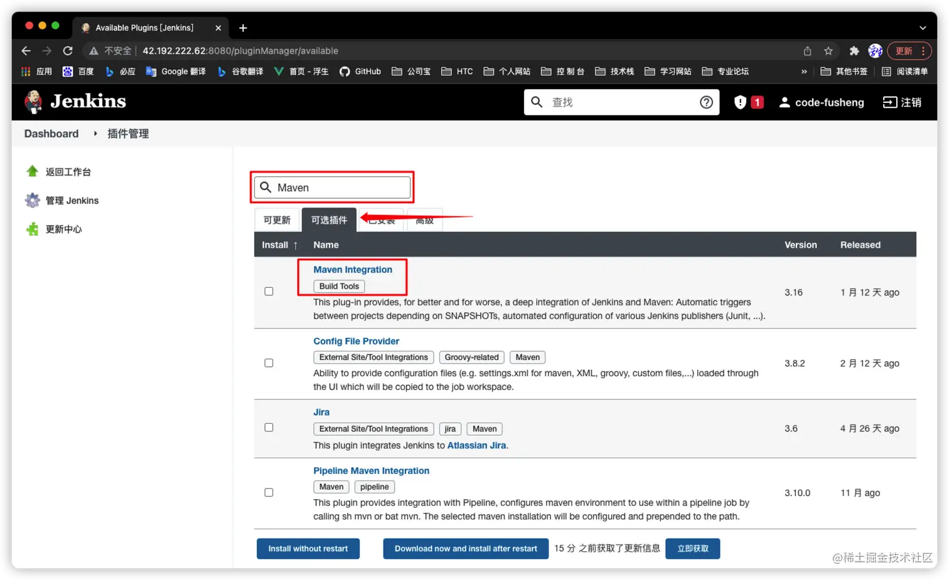Click the pipeline tag
The width and height of the screenshot is (949, 580).
click(x=375, y=487)
